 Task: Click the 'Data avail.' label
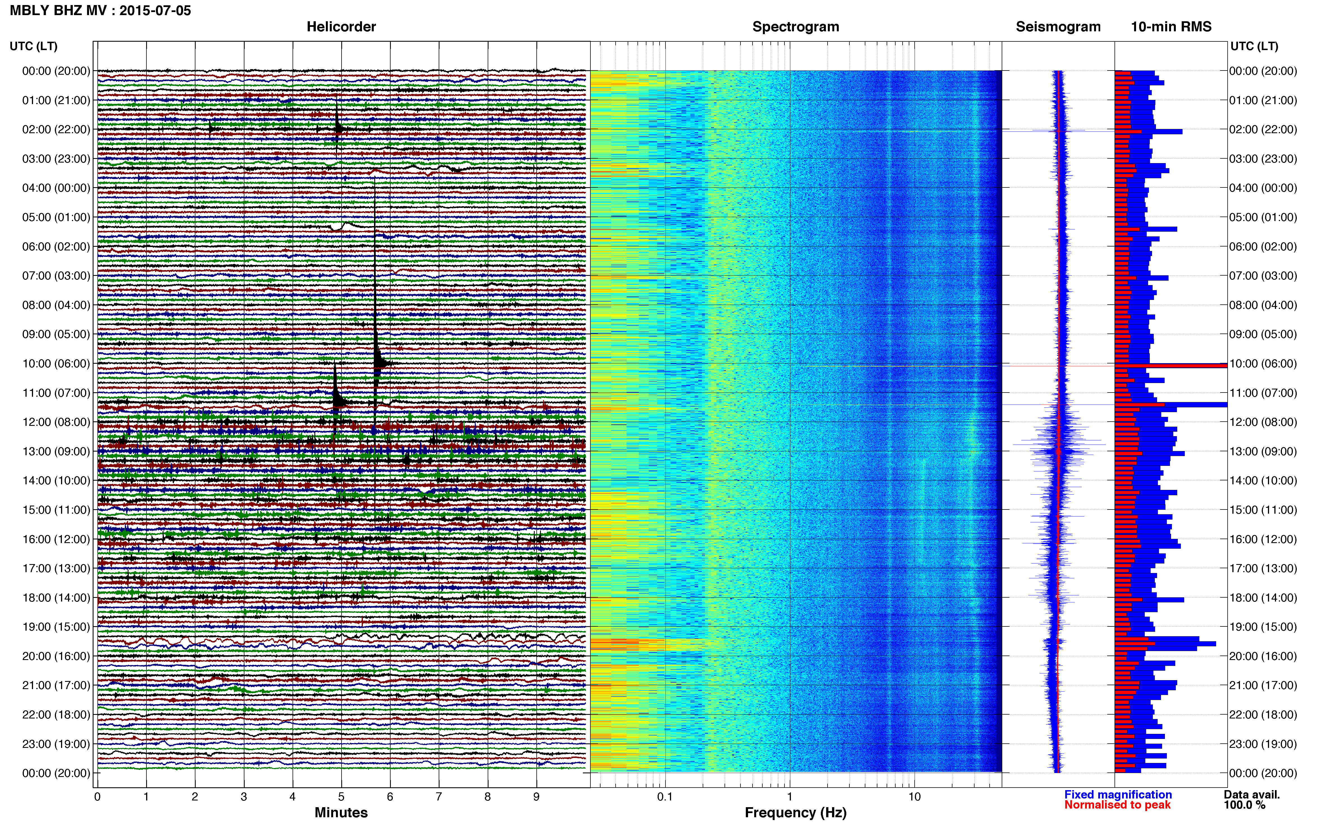pos(1252,795)
